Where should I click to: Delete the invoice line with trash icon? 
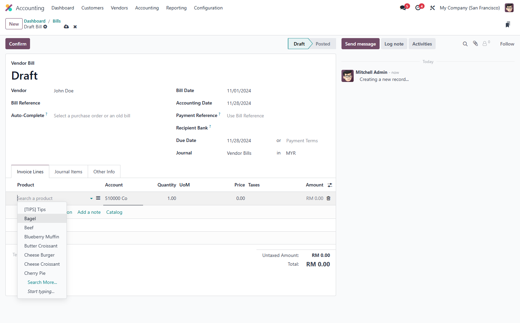coord(328,198)
